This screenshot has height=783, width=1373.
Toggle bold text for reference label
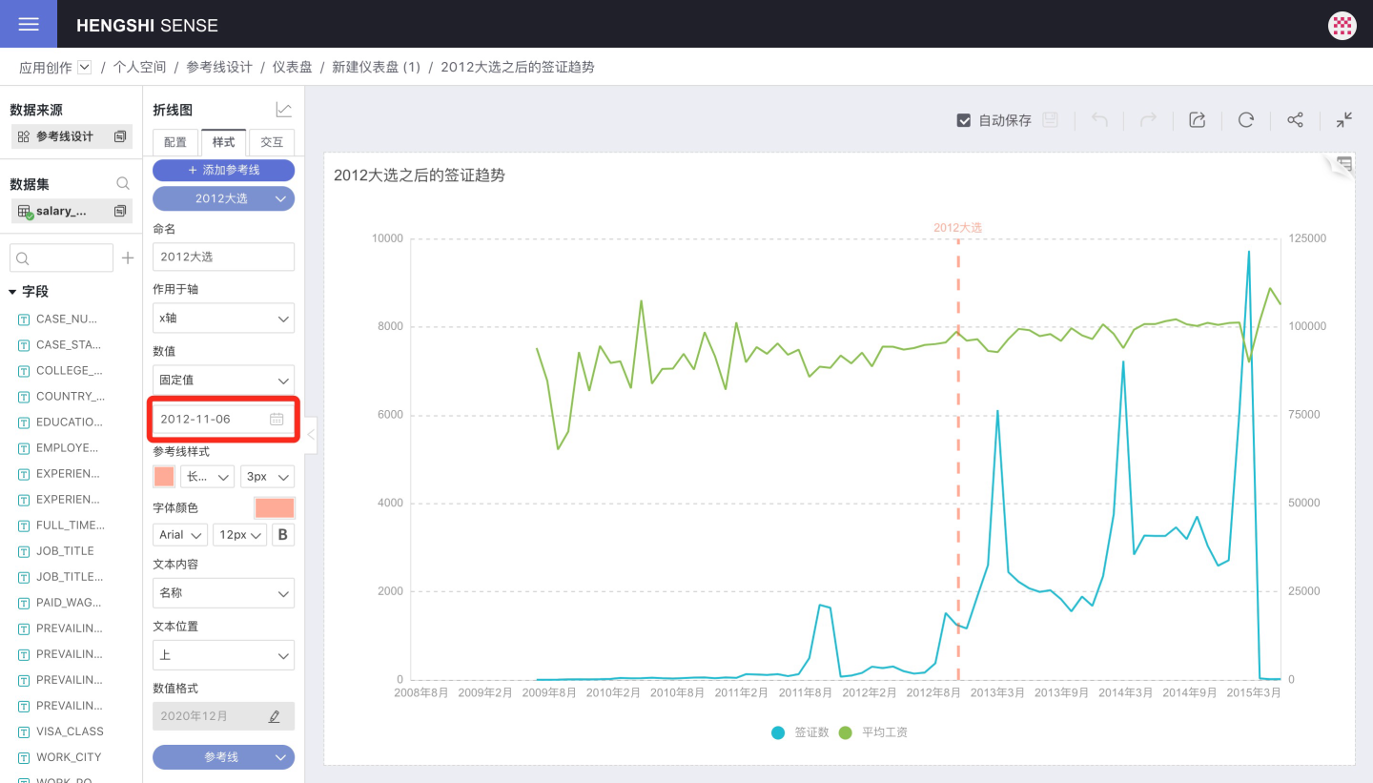tap(282, 535)
